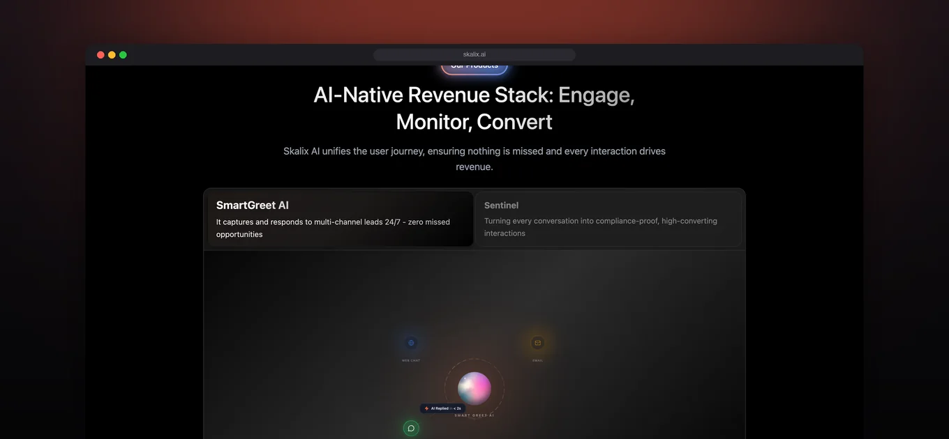Click the 'compliance-proof, high-converting' description text
This screenshot has height=439, width=949.
tap(601, 226)
